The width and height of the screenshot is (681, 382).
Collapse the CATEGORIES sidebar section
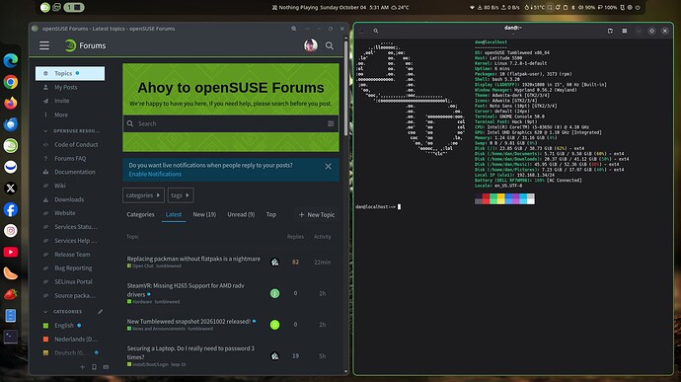[x=63, y=312]
